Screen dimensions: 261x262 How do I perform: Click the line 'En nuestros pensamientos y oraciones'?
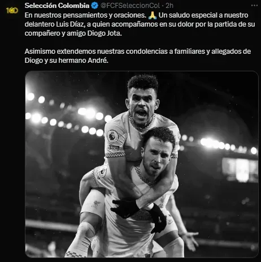(x=85, y=15)
